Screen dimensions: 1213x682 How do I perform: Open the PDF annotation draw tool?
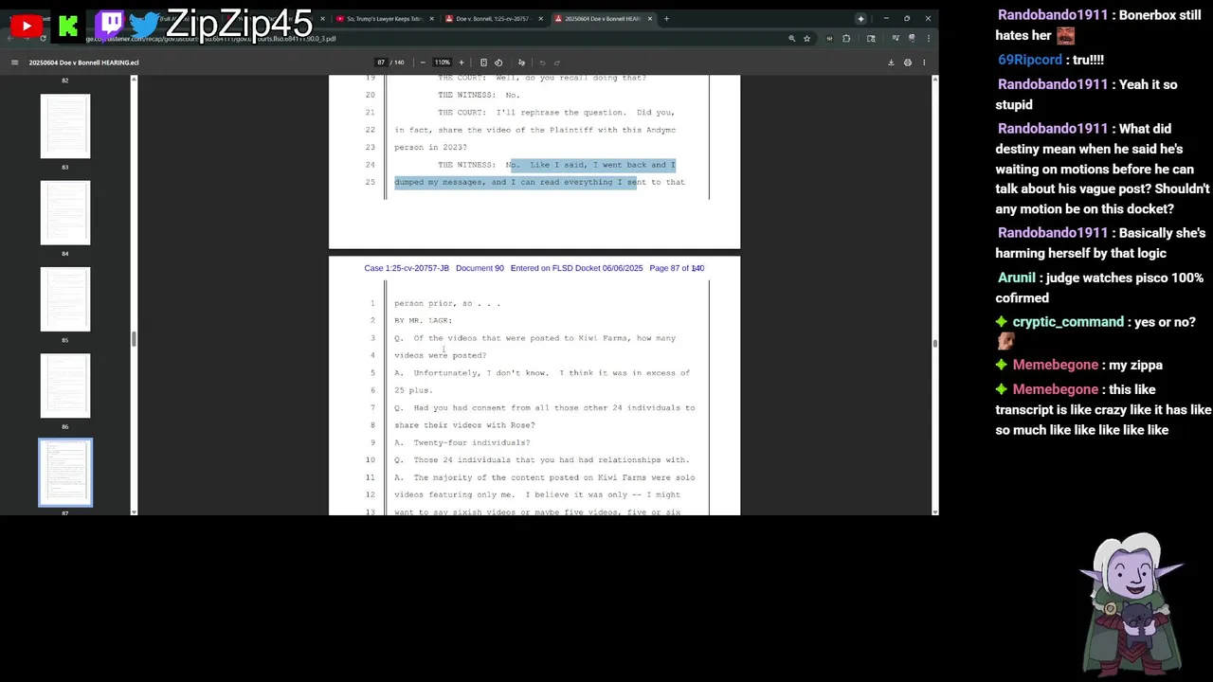(x=521, y=63)
